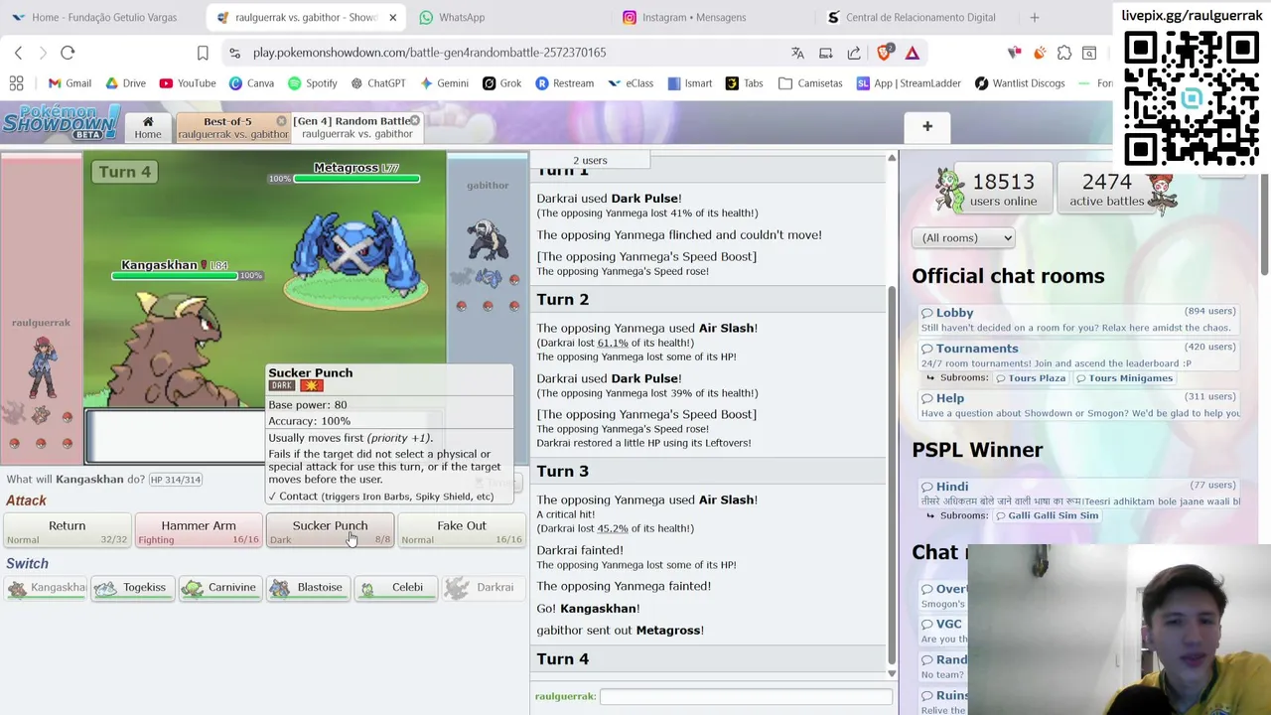Open a new browser tab
Viewport: 1271px width, 715px height.
(x=1035, y=17)
